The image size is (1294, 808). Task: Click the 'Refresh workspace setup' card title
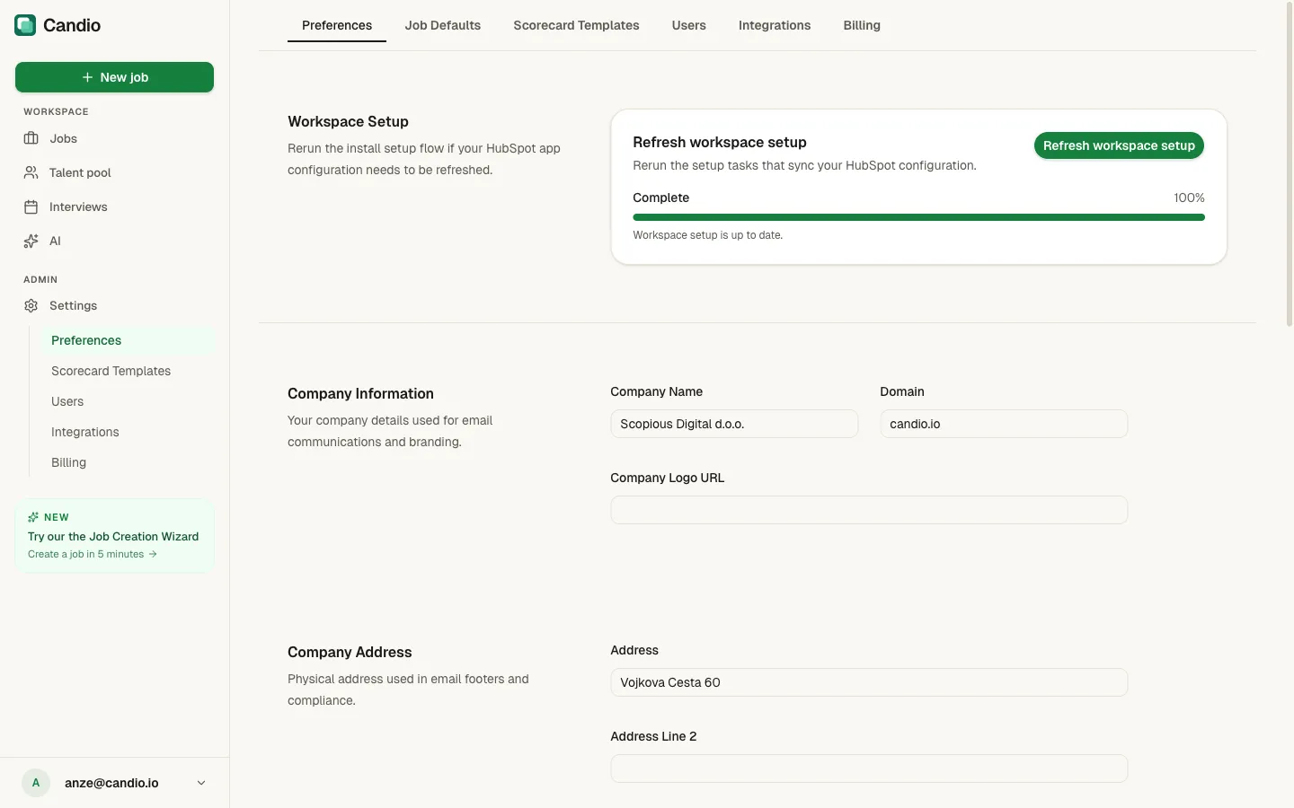pyautogui.click(x=720, y=142)
